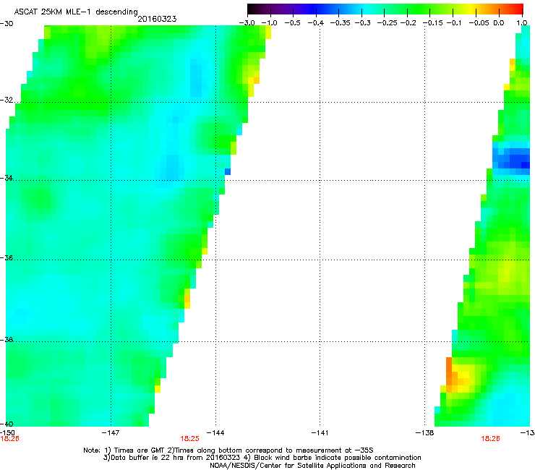Viewport: 535px width, 470px height.
Task: Click the -0.3 color scale label
Action: point(362,23)
